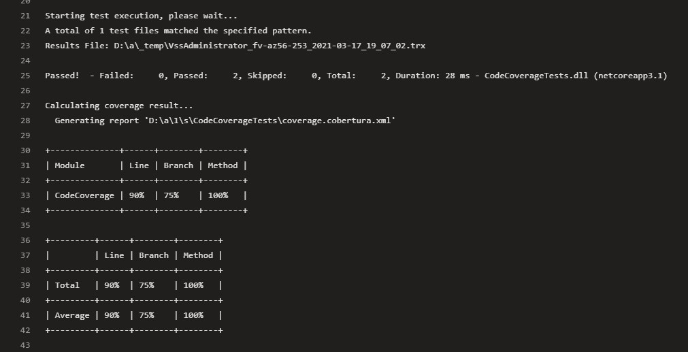This screenshot has width=688, height=352.
Task: Click the 'Total' row label
Action: tap(67, 285)
